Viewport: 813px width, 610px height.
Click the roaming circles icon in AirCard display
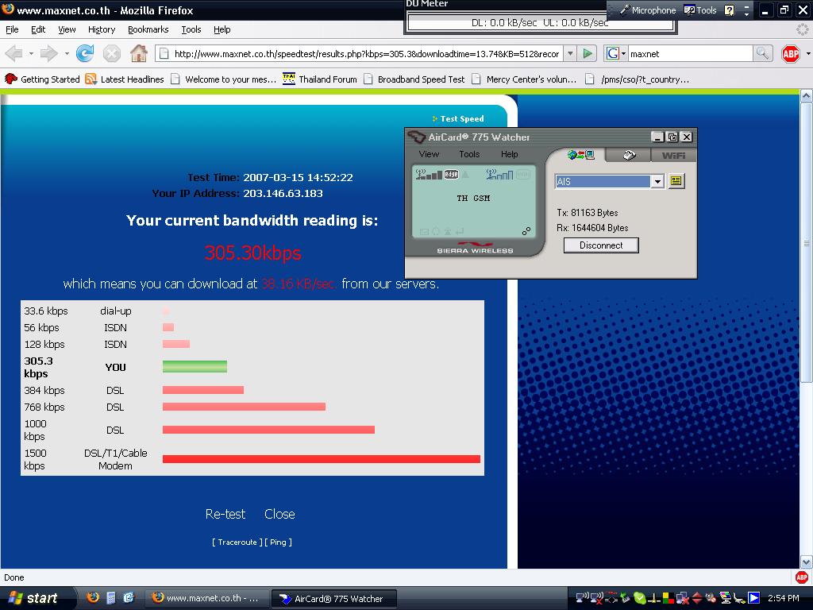tap(526, 231)
